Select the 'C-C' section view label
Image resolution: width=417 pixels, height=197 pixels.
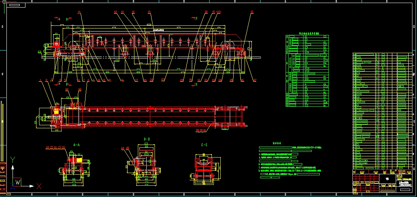pyautogui.click(x=204, y=145)
